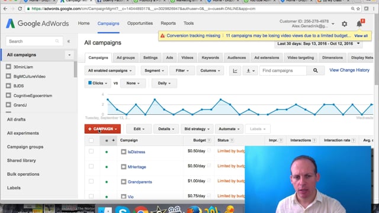Image resolution: width=379 pixels, height=213 pixels.
Task: Click the sidebar search magnifier icon
Action: click(57, 41)
